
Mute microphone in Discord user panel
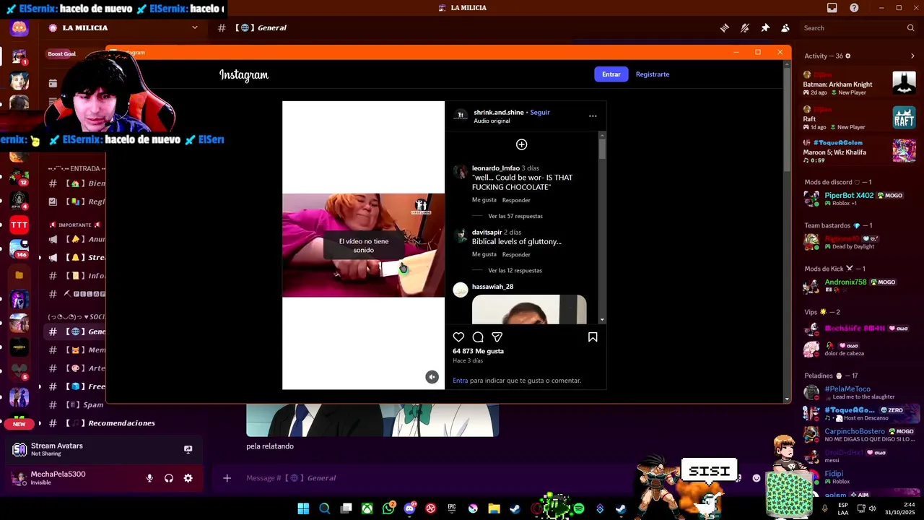point(149,478)
